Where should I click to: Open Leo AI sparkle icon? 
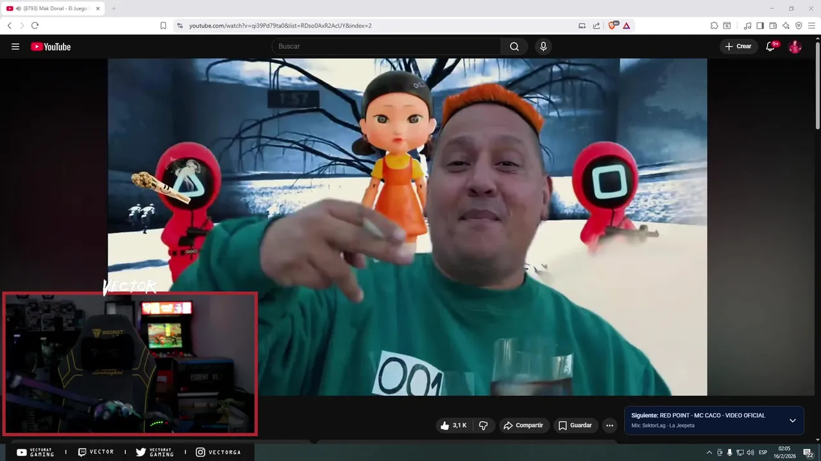click(x=786, y=26)
